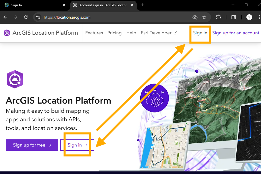Close the 'Sign In' browser tab
The width and height of the screenshot is (261, 174).
click(x=64, y=5)
